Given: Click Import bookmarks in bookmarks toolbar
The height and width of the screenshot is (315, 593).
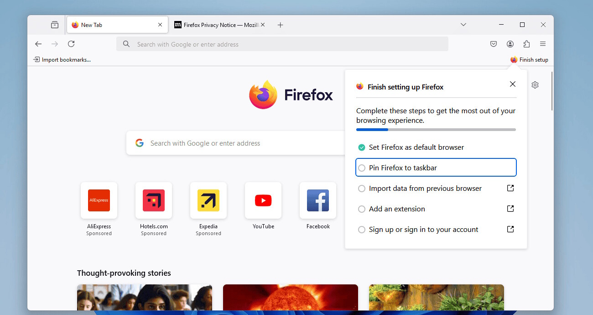Looking at the screenshot, I should [x=62, y=60].
